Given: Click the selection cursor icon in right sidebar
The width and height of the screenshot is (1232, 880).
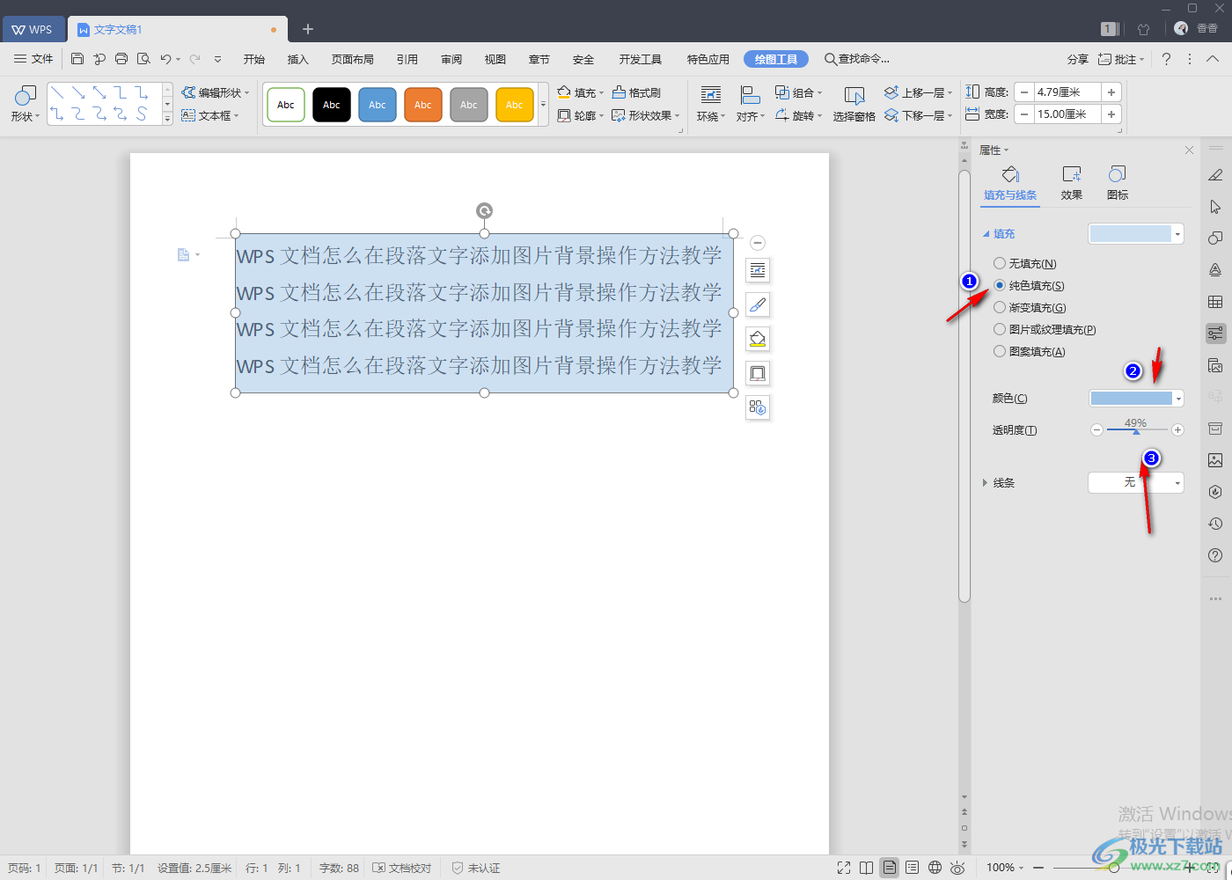Looking at the screenshot, I should tap(1215, 207).
